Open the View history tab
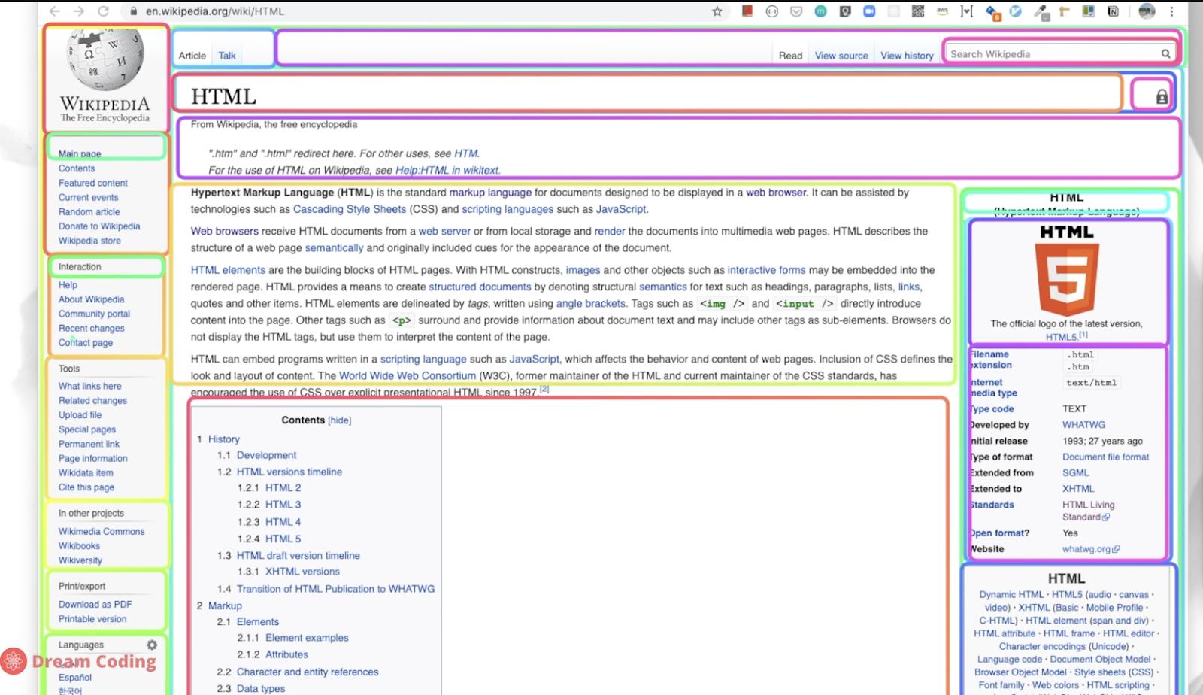Image resolution: width=1203 pixels, height=695 pixels. pos(907,56)
